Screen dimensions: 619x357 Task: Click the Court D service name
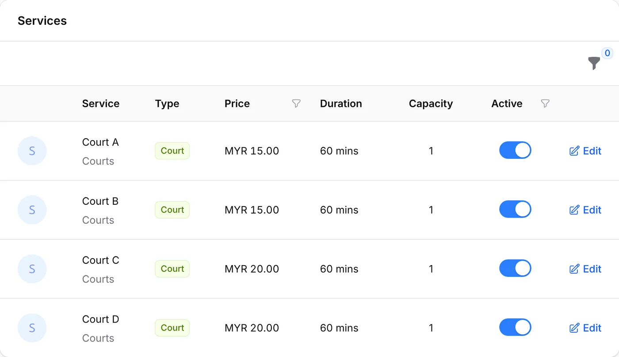[x=100, y=319]
